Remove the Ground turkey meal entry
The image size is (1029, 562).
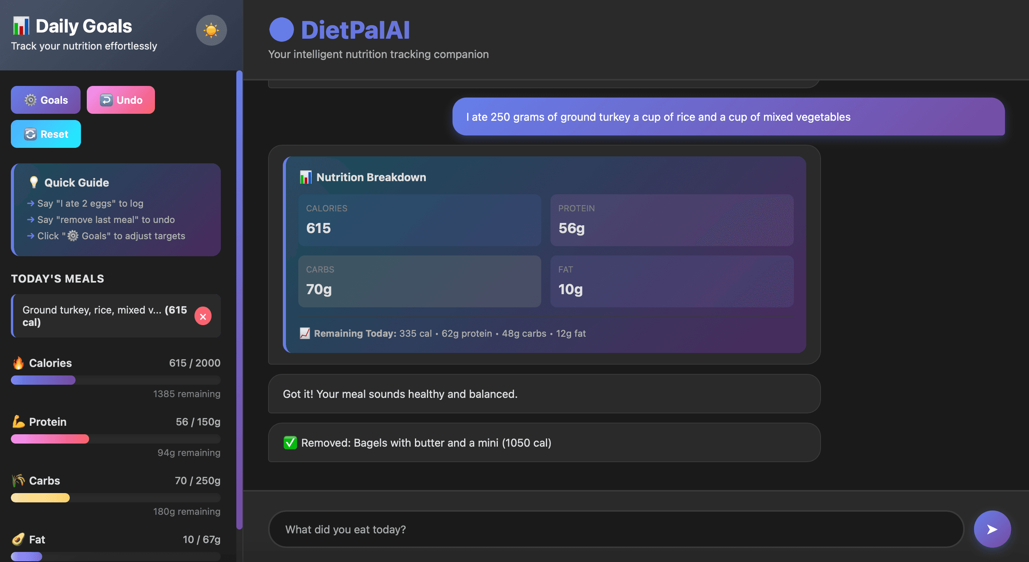(x=203, y=316)
